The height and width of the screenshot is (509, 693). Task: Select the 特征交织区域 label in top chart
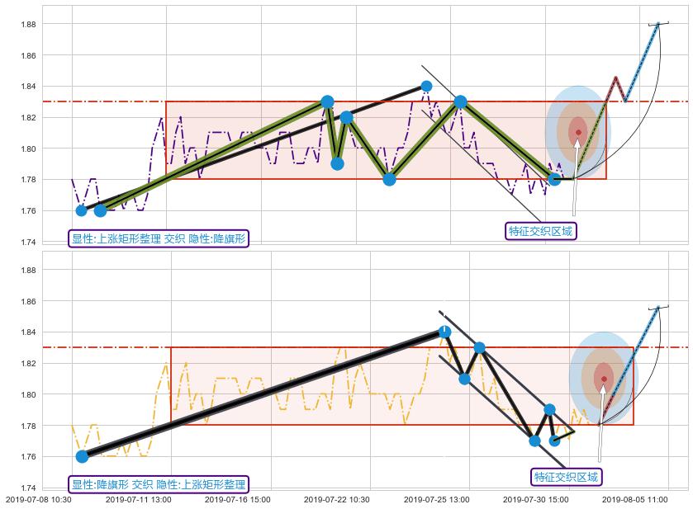pos(540,231)
